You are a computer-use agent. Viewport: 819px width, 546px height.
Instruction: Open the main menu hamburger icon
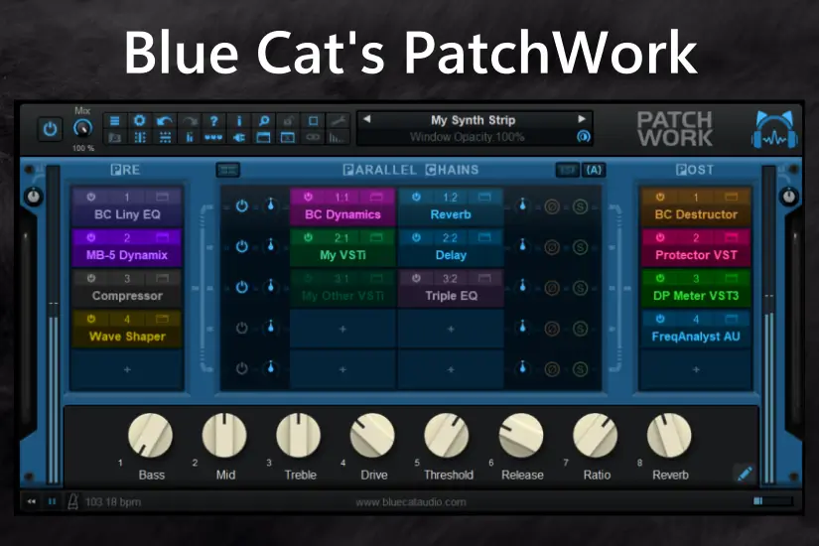tap(114, 120)
